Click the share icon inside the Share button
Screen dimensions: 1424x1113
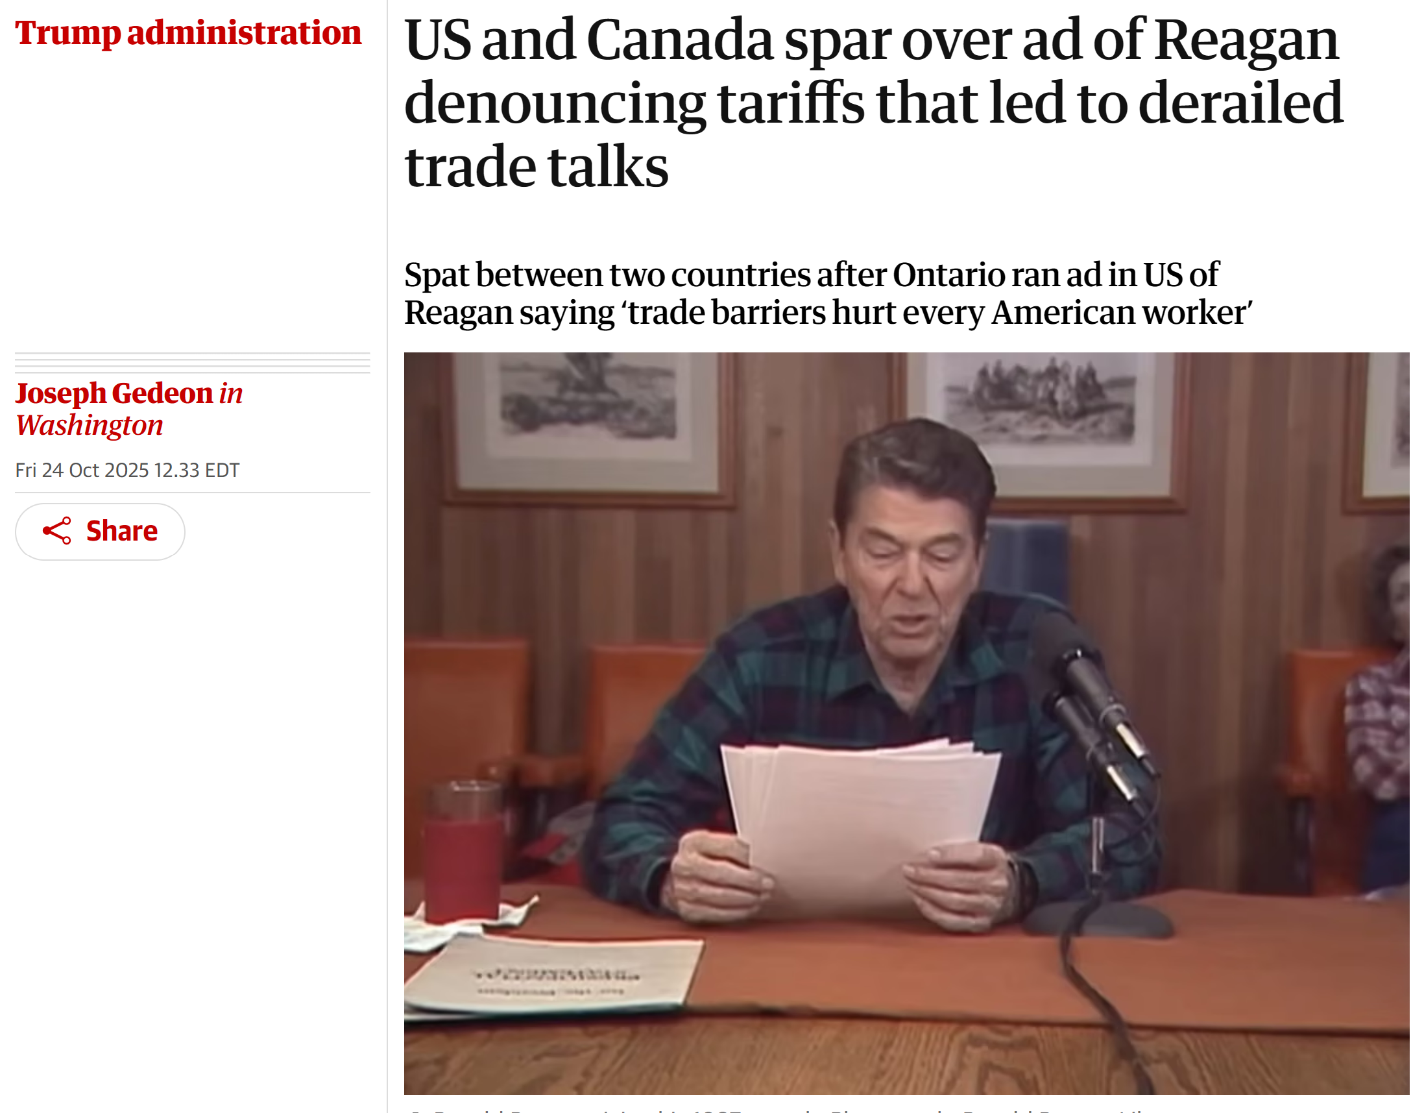click(56, 531)
